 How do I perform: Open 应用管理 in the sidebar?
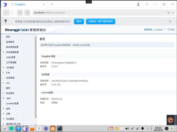click(10, 78)
